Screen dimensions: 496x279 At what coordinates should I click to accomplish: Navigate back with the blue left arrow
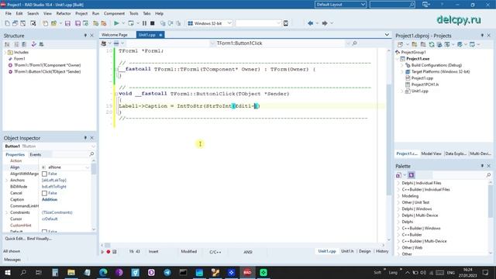(x=310, y=23)
